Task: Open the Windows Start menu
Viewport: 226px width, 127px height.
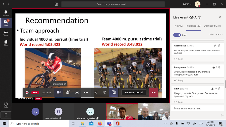Action: (x=4, y=123)
